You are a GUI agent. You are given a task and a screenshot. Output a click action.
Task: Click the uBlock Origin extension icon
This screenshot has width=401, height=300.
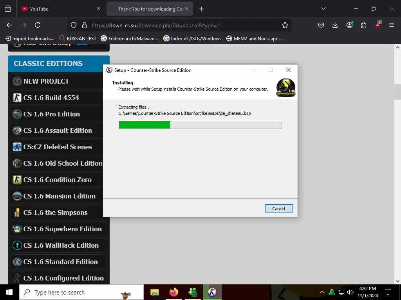[x=378, y=25]
